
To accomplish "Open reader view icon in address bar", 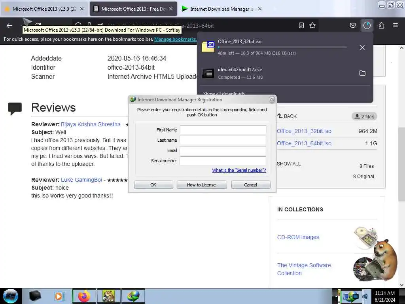I will [x=301, y=25].
